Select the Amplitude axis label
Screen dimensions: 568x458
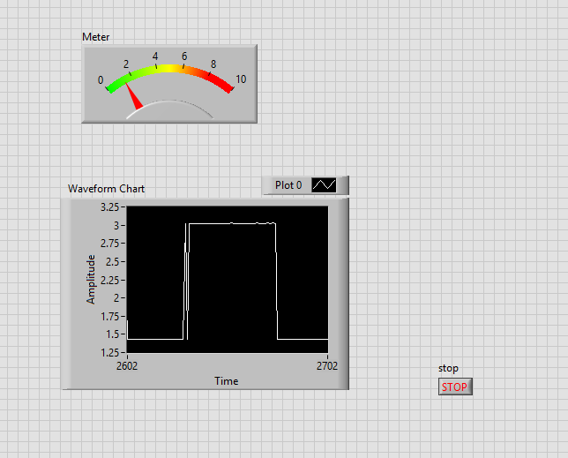point(91,279)
